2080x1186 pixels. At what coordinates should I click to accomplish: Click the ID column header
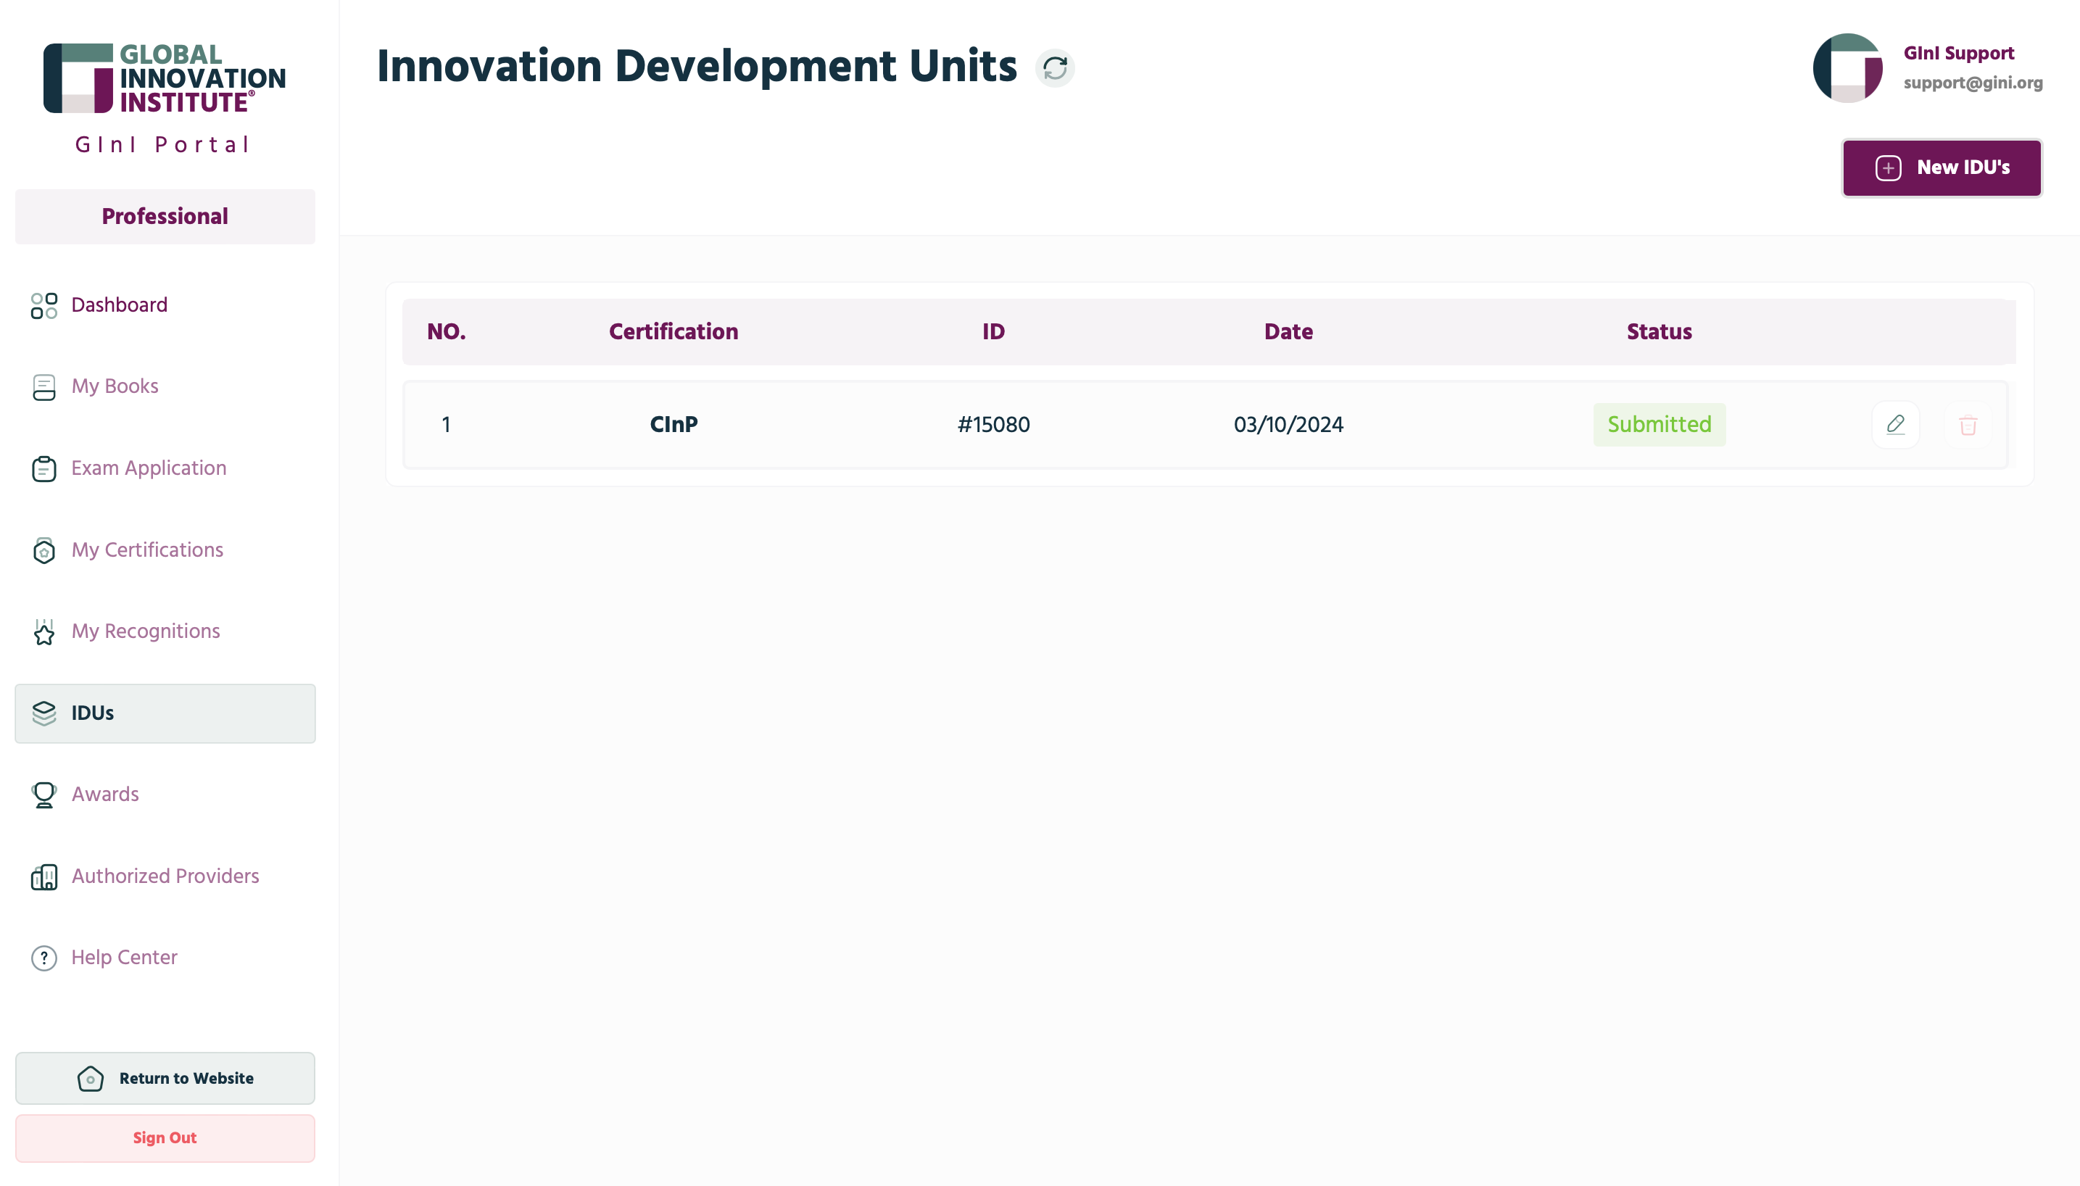[x=993, y=332]
